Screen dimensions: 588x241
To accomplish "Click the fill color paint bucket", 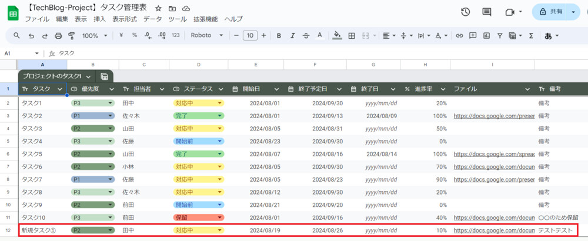I will (x=337, y=35).
